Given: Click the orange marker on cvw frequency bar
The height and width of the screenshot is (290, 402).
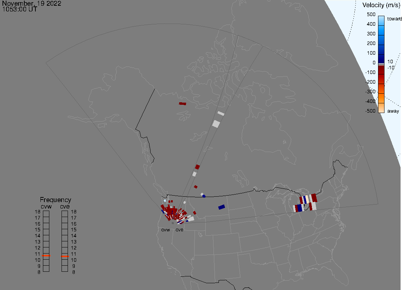Looking at the screenshot, I should coord(46,256).
